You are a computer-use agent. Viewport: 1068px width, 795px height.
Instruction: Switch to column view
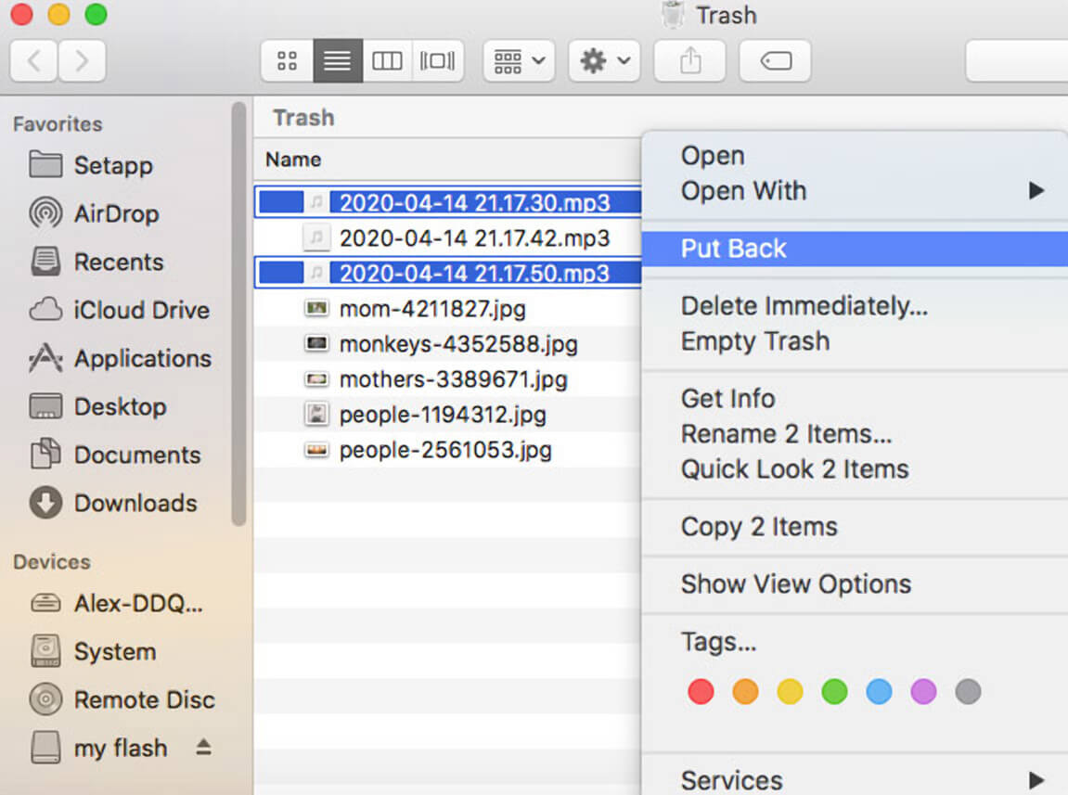click(387, 60)
